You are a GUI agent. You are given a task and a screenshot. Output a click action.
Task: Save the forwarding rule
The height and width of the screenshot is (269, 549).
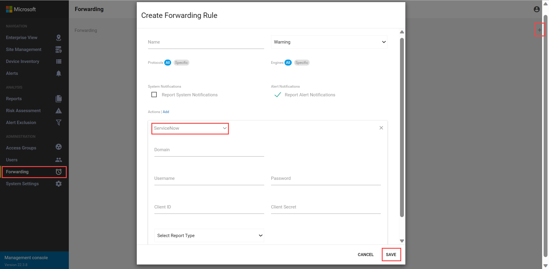click(x=391, y=255)
